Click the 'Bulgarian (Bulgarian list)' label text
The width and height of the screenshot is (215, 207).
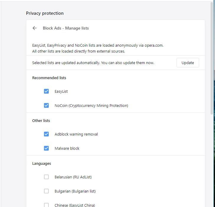coord(75,191)
